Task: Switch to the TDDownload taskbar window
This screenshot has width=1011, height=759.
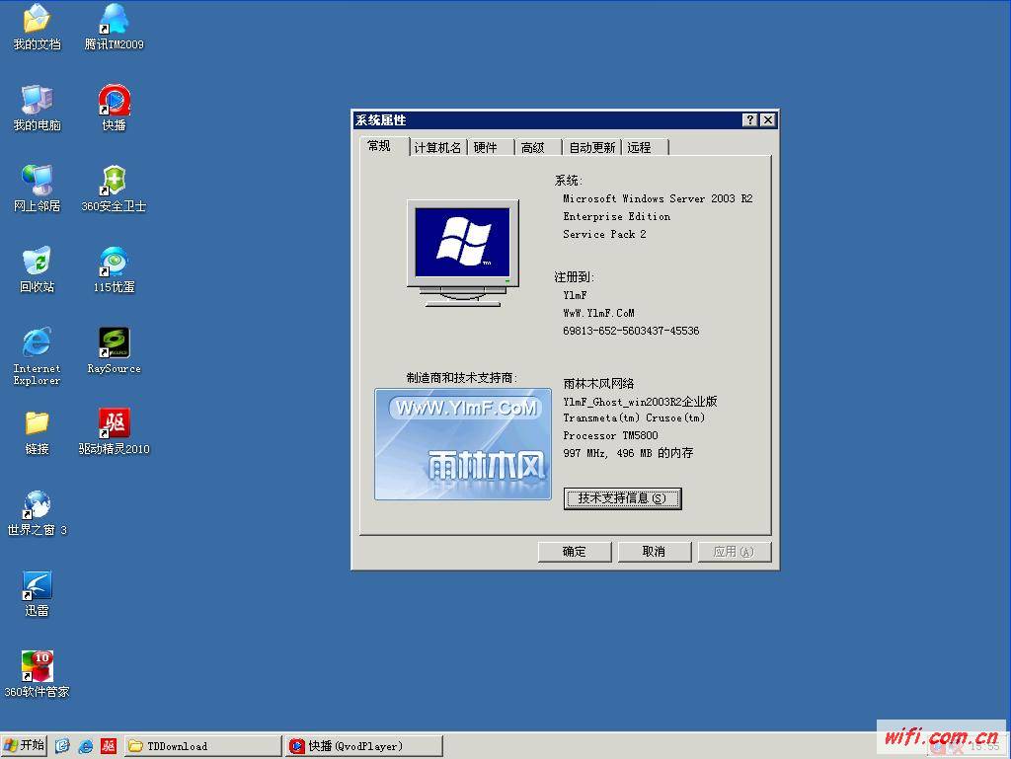Action: (x=202, y=746)
